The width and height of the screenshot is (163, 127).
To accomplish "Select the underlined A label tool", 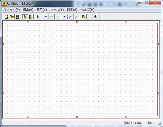I will click(x=89, y=17).
